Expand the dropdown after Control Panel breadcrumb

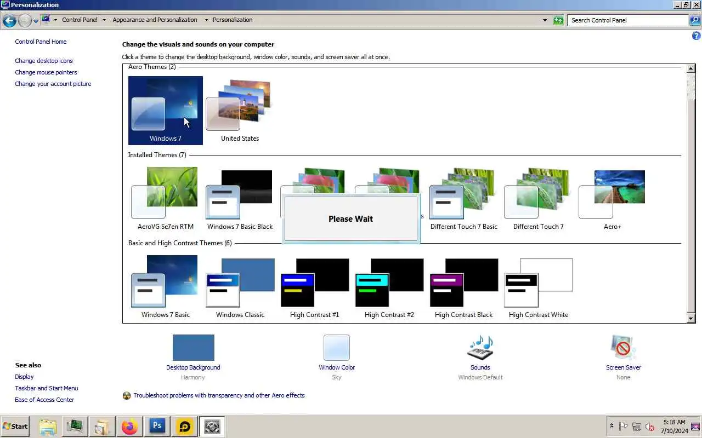point(104,20)
